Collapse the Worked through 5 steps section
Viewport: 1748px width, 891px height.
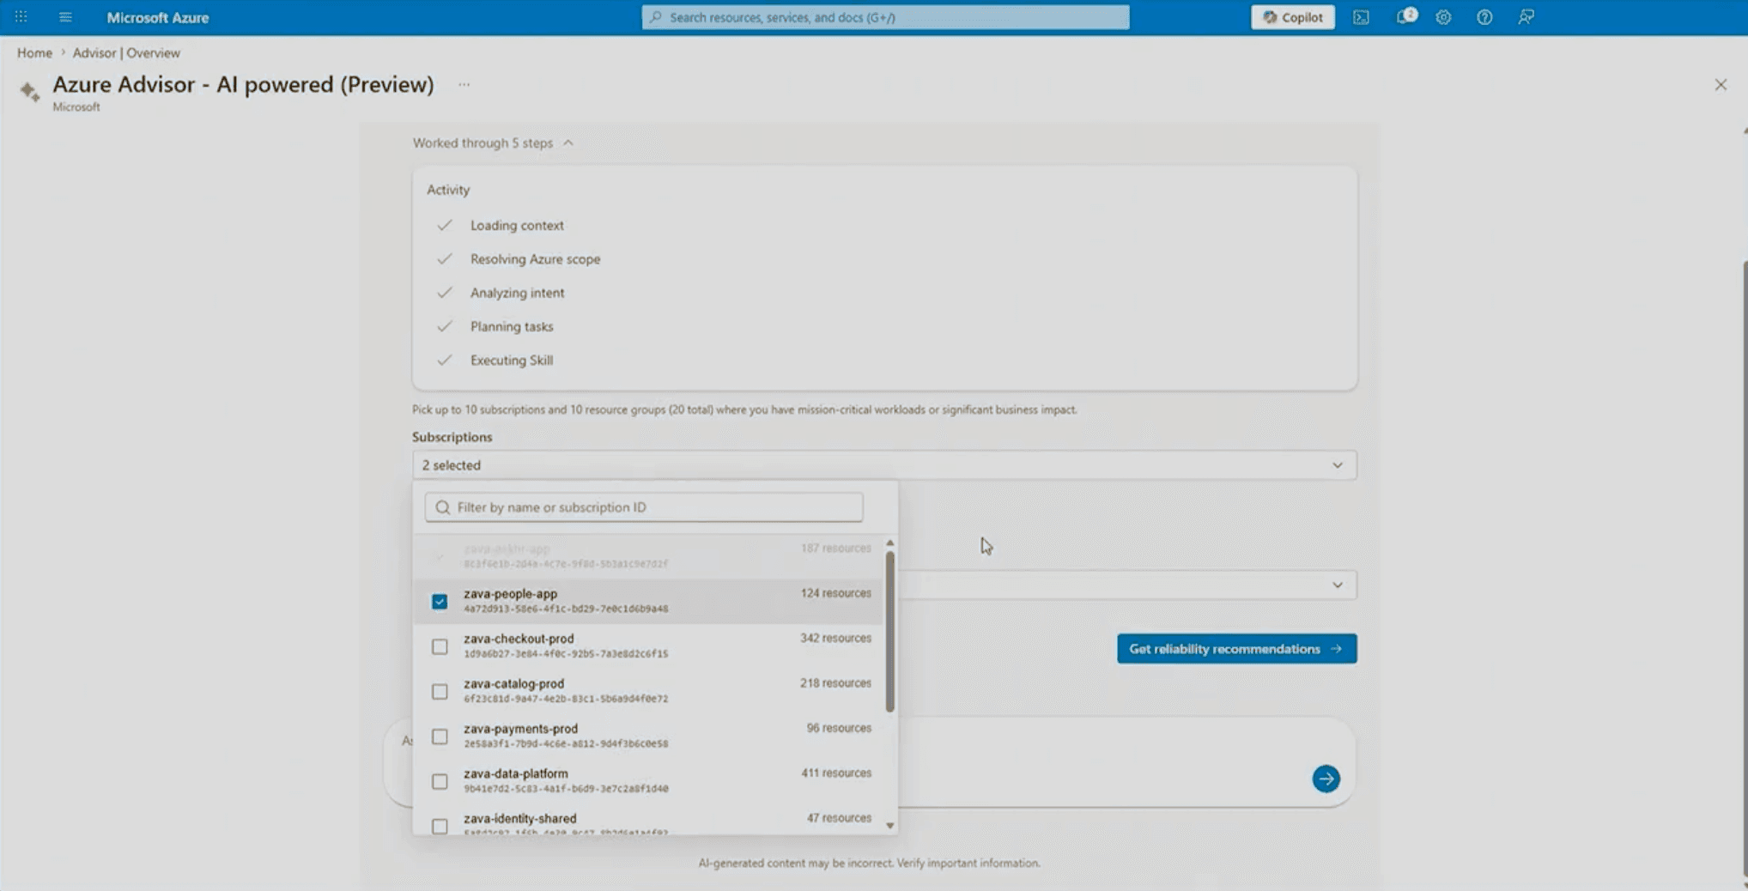click(493, 143)
